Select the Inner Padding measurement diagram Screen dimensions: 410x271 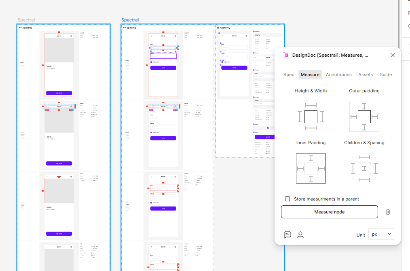pos(311,169)
